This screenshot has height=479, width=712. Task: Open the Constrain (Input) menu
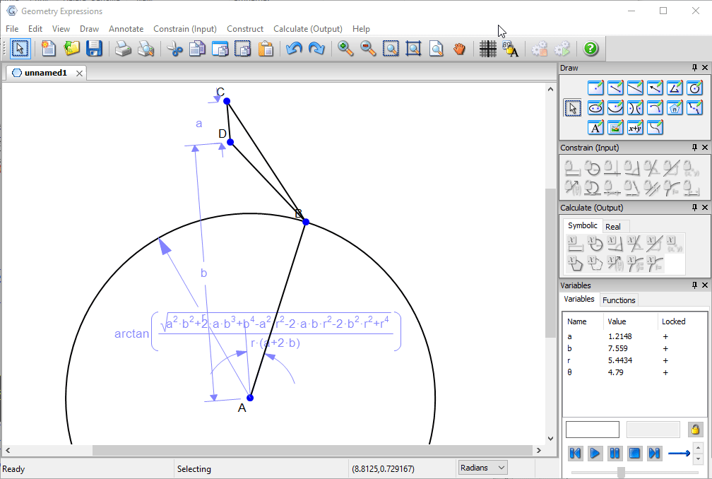185,28
